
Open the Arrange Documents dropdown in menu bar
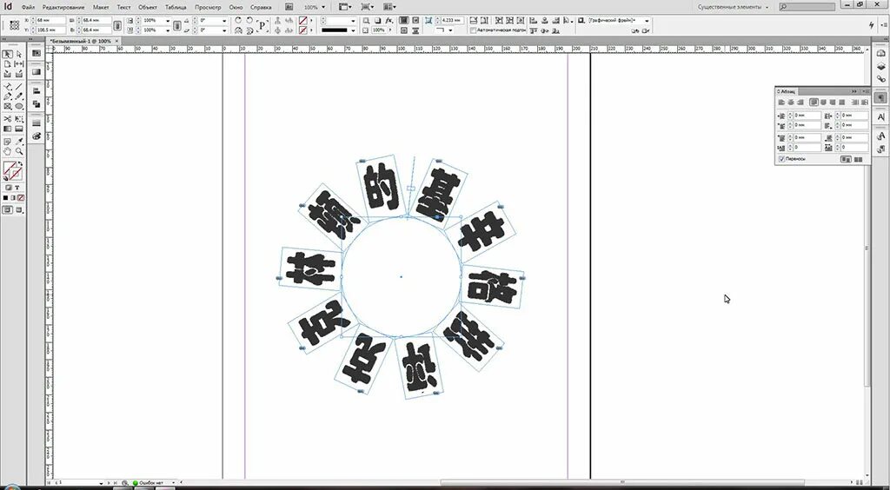click(x=389, y=7)
